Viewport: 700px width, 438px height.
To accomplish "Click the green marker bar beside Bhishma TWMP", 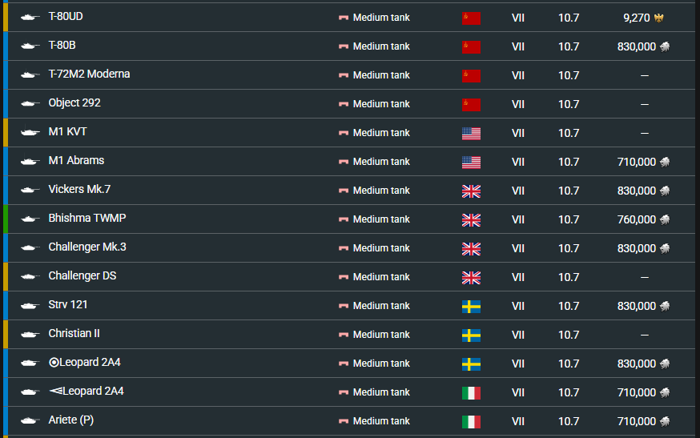I will (6, 219).
